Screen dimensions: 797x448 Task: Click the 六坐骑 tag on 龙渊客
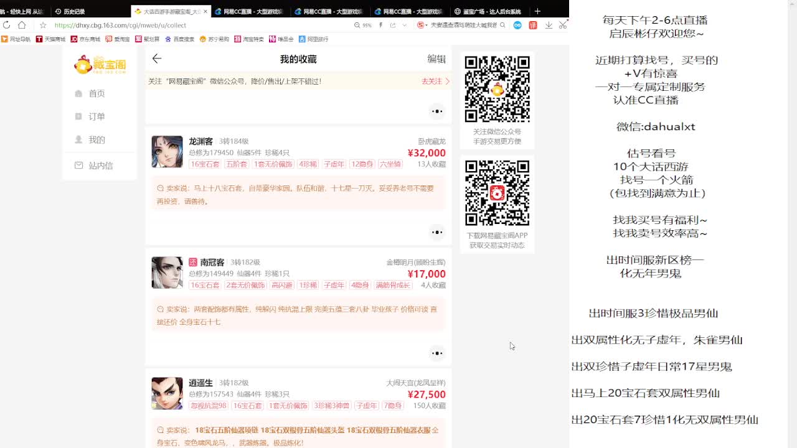390,164
